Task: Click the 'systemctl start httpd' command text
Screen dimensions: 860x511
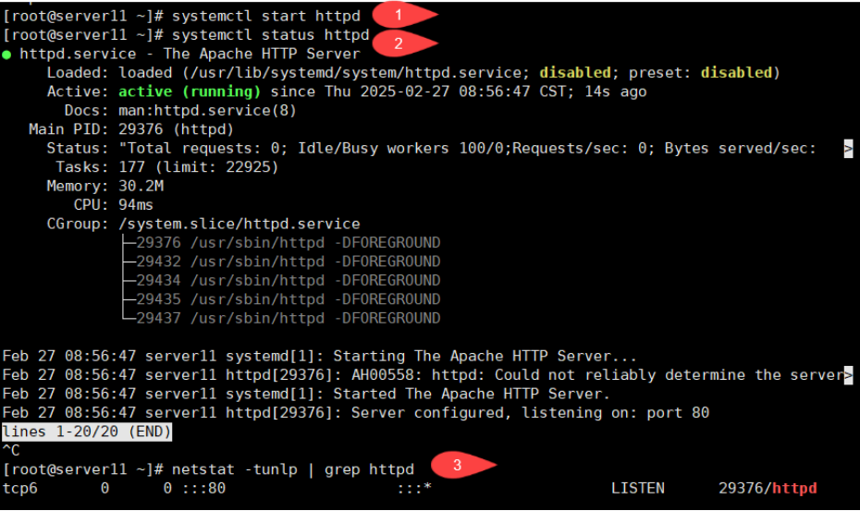Action: click(266, 16)
